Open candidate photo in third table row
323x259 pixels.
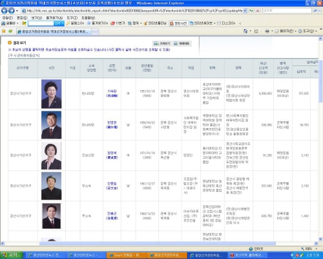pyautogui.click(x=51, y=155)
